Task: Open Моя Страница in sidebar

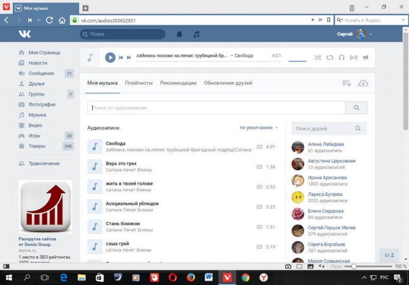Action: (x=44, y=52)
